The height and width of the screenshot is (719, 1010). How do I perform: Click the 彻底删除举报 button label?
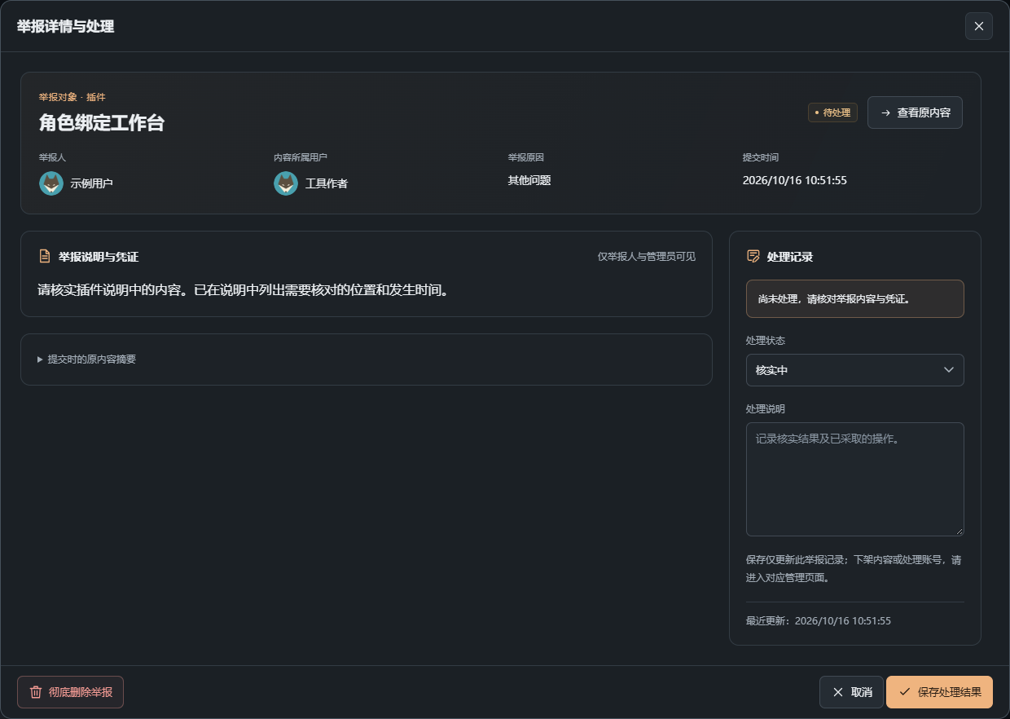pyautogui.click(x=80, y=692)
